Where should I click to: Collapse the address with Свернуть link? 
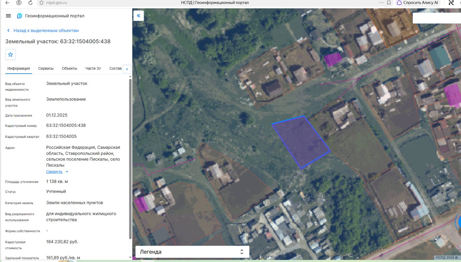coord(54,172)
